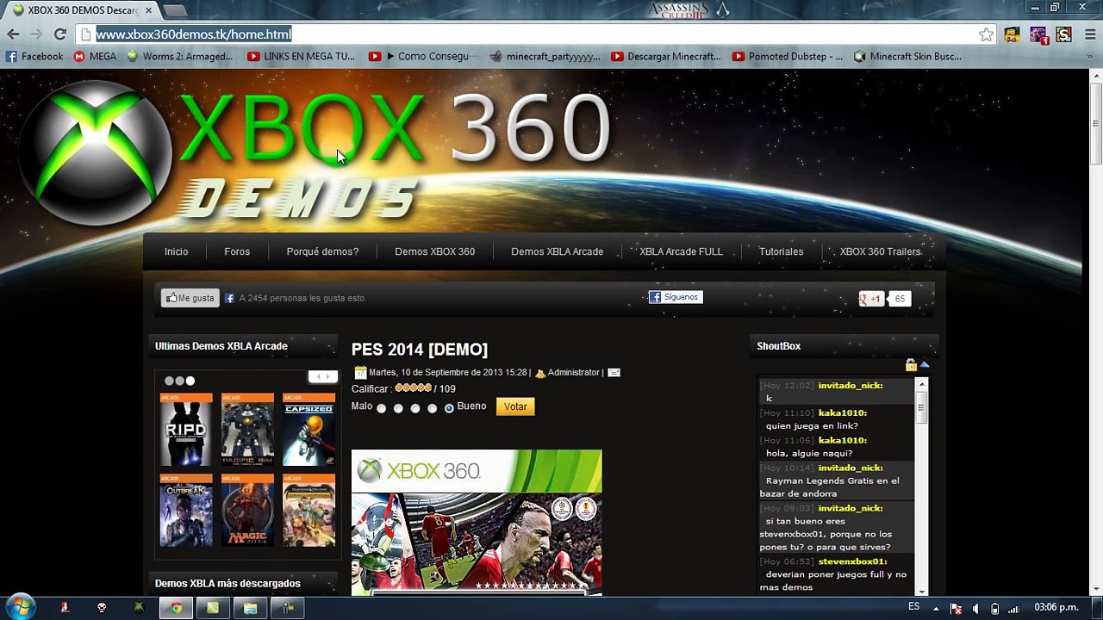Go to Inicio in the site menu
Image resolution: width=1103 pixels, height=620 pixels.
176,251
